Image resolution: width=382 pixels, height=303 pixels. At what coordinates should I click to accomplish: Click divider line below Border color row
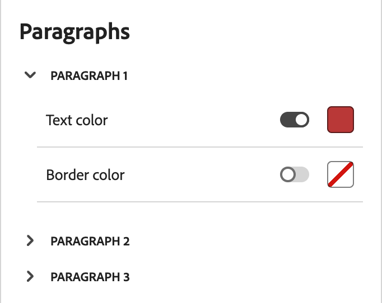point(199,201)
